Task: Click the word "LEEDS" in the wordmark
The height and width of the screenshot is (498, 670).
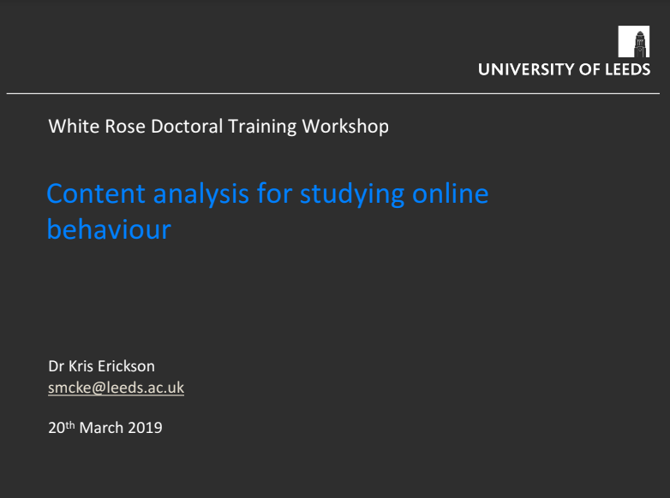Action: [x=628, y=69]
